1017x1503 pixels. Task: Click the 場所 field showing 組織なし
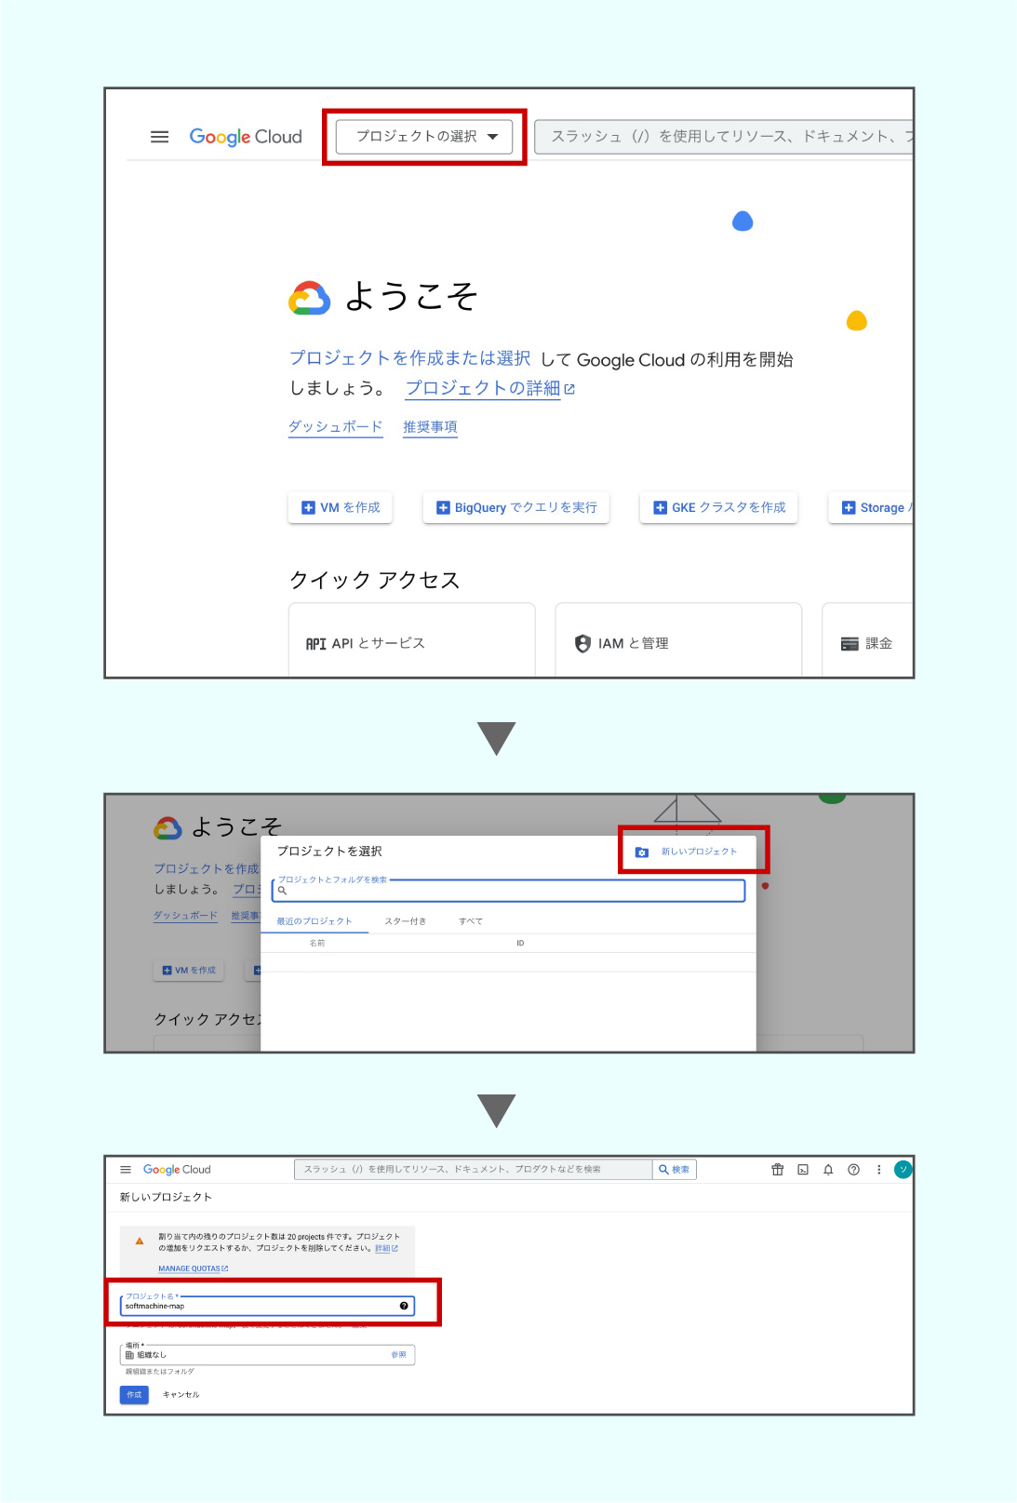(x=268, y=1355)
